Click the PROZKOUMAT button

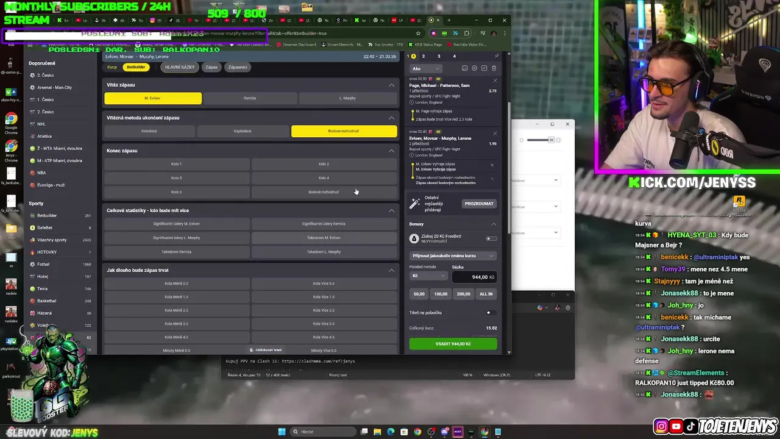click(479, 204)
